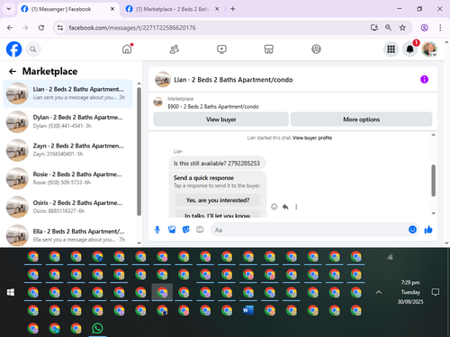Open the Windows notification center
This screenshot has height=337, width=450.
point(436,292)
